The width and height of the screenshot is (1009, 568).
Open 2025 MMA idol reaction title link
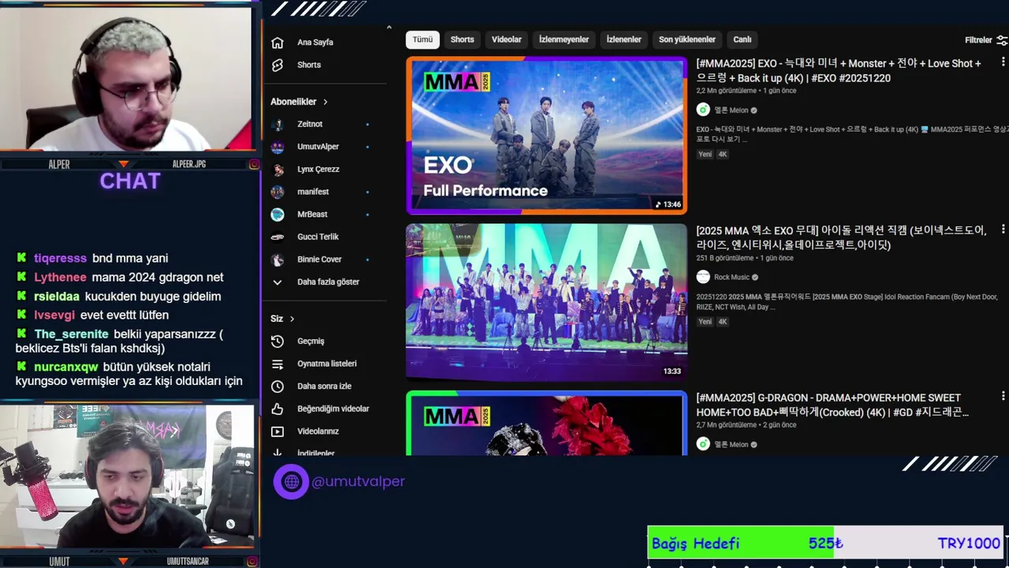[x=841, y=237]
